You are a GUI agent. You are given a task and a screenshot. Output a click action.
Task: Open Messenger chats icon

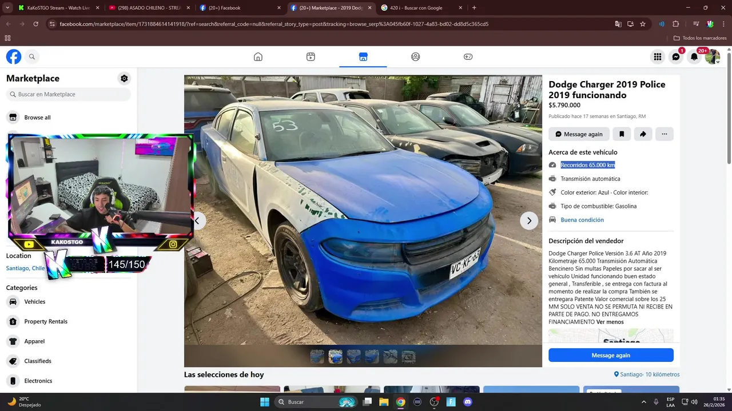[676, 57]
